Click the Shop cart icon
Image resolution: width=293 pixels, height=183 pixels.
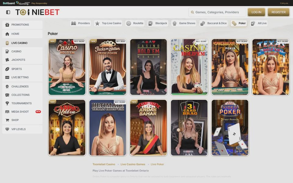(7, 120)
